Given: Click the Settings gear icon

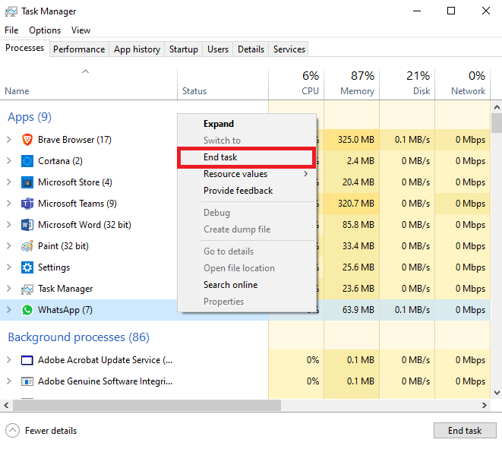Looking at the screenshot, I should (27, 267).
